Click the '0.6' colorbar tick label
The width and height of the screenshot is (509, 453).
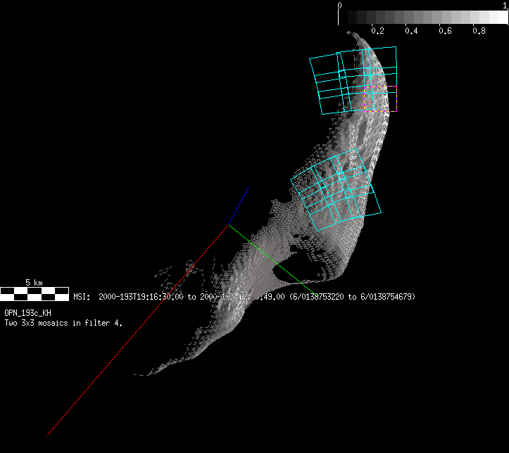[445, 31]
